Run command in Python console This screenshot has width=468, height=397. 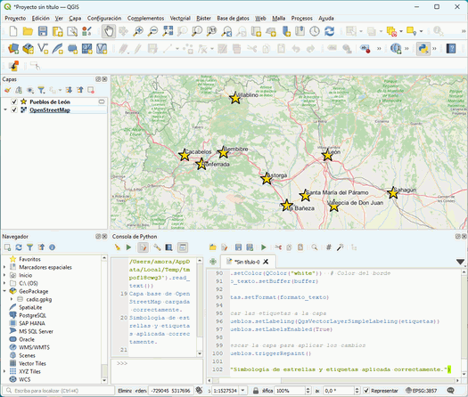click(x=128, y=247)
